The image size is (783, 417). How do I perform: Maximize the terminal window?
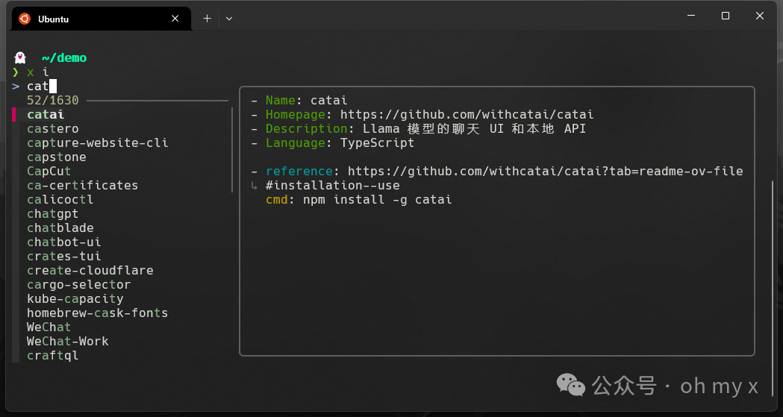pos(725,16)
